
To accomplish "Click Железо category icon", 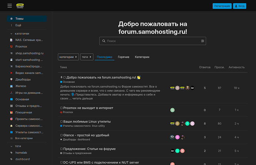I will click(x=11, y=86).
